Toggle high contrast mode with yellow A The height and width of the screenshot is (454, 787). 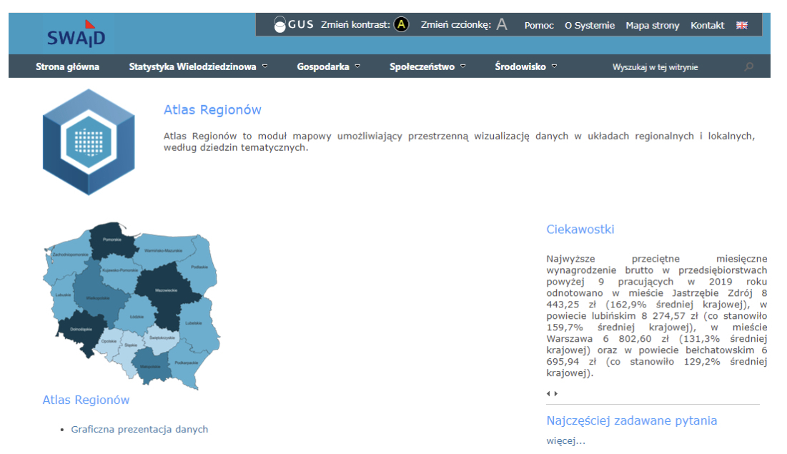pos(402,25)
